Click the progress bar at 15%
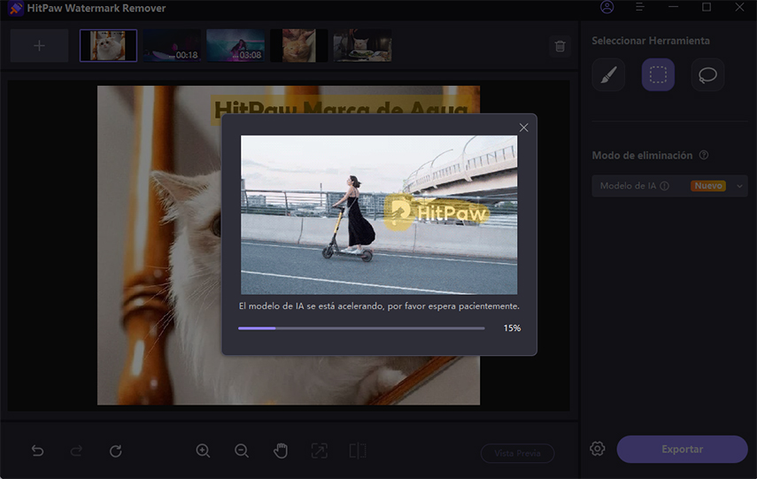 [361, 328]
